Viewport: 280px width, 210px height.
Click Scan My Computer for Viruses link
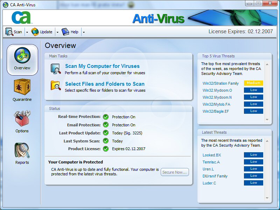[x=102, y=66]
